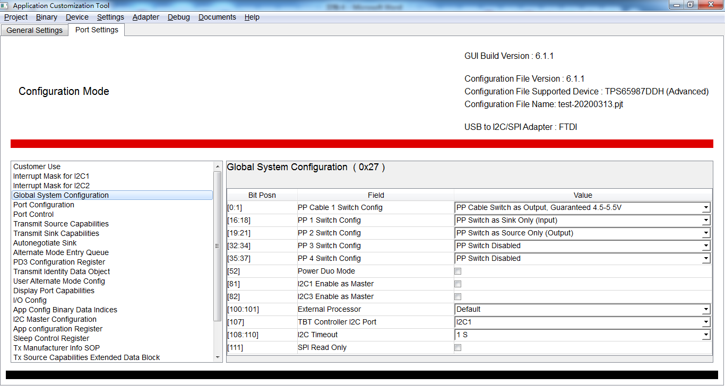Open the I2C Timeout dropdown
725x386 pixels.
(x=706, y=335)
